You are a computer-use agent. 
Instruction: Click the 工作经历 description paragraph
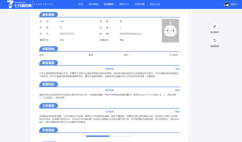pyautogui.click(x=109, y=119)
